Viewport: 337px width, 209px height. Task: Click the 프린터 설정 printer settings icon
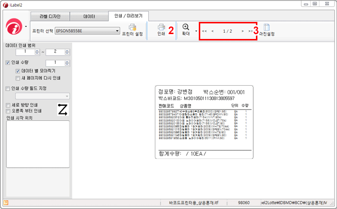132,27
